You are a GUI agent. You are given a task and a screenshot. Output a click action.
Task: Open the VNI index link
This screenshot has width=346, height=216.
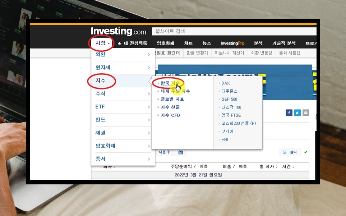(225, 139)
